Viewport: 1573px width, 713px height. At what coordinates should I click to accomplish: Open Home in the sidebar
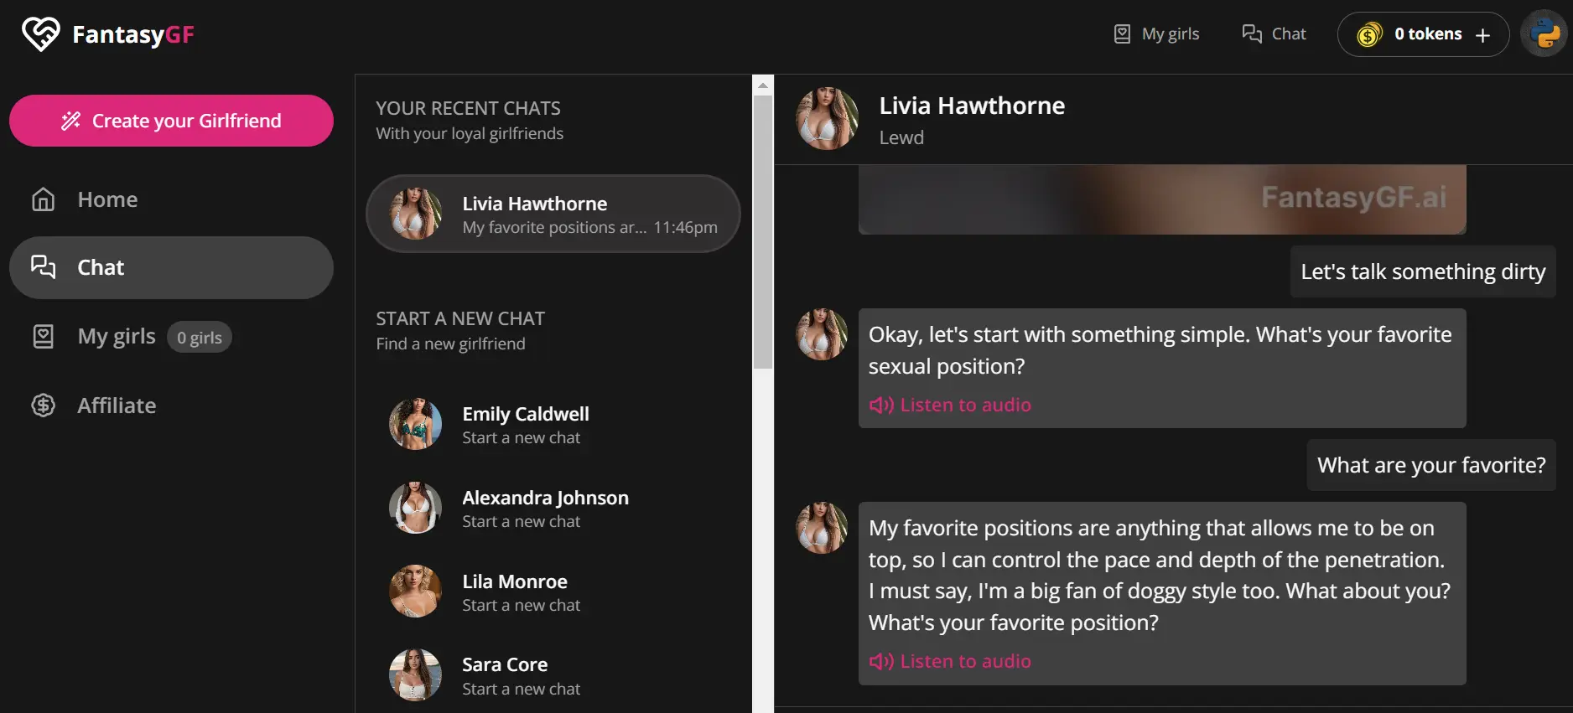pos(171,199)
